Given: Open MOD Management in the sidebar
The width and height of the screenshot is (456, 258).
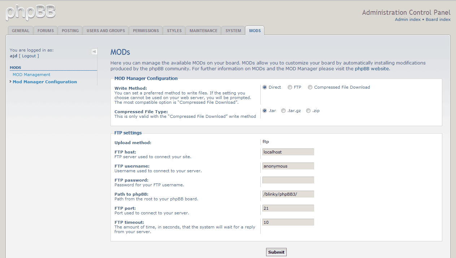Looking at the screenshot, I should [31, 75].
